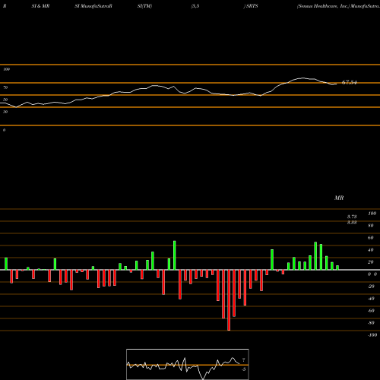This screenshot has height=380, width=380.
Task: Click the MR scale label -80
Action: pyautogui.click(x=371, y=323)
